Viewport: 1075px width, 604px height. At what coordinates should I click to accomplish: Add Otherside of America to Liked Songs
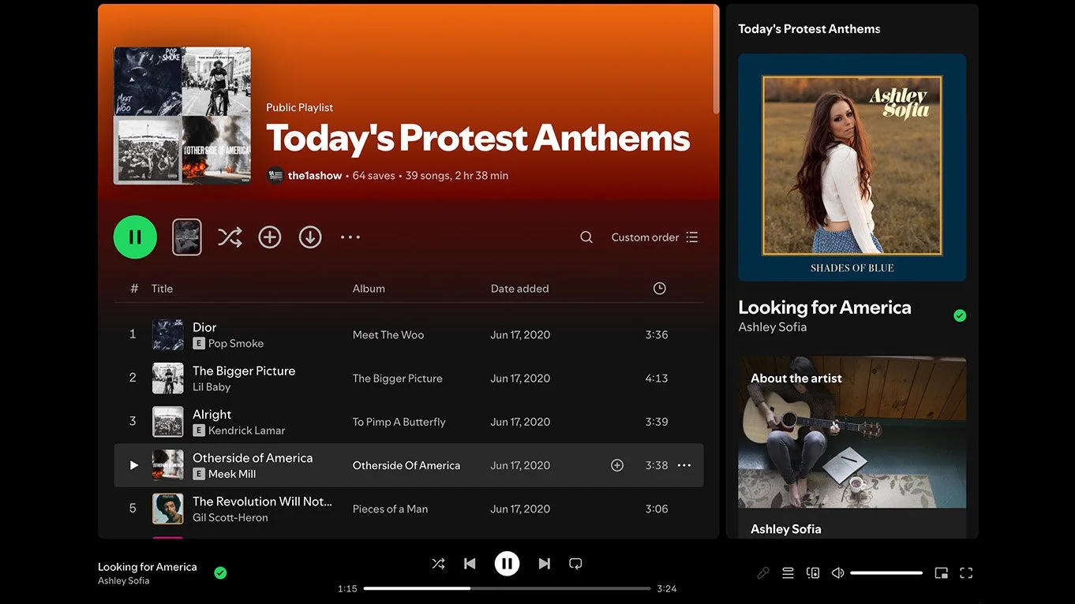click(617, 465)
